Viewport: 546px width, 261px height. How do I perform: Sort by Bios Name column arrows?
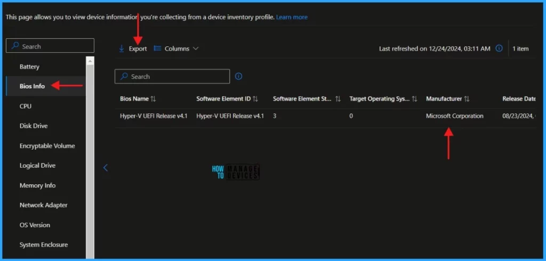point(153,99)
